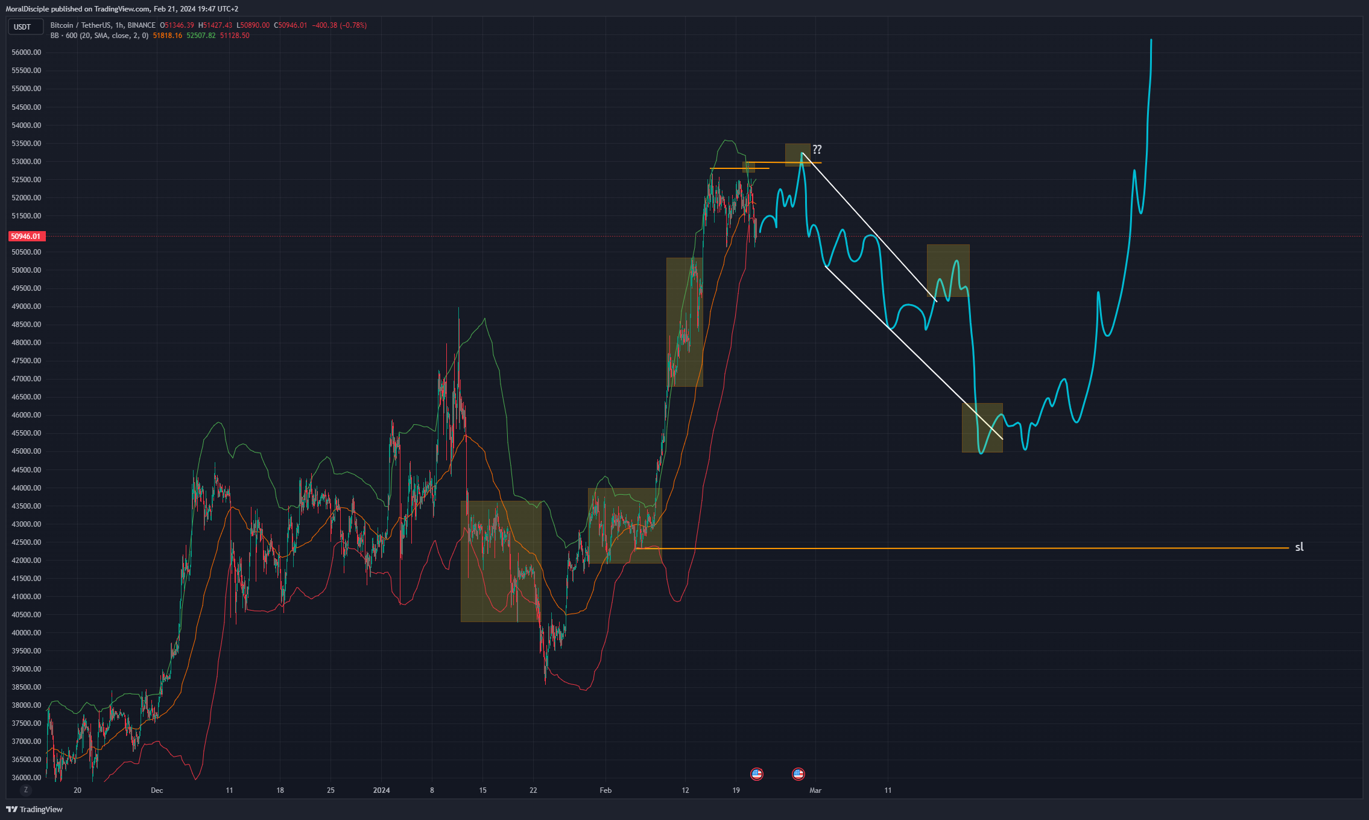Click the 'Mar' date axis label
The height and width of the screenshot is (820, 1369).
[815, 790]
